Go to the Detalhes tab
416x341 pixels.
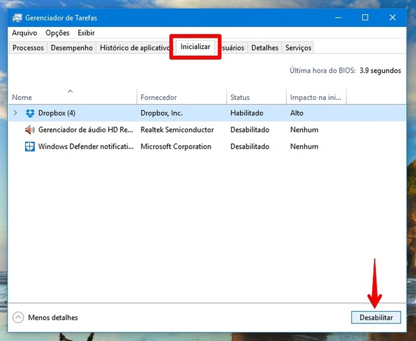pos(265,48)
